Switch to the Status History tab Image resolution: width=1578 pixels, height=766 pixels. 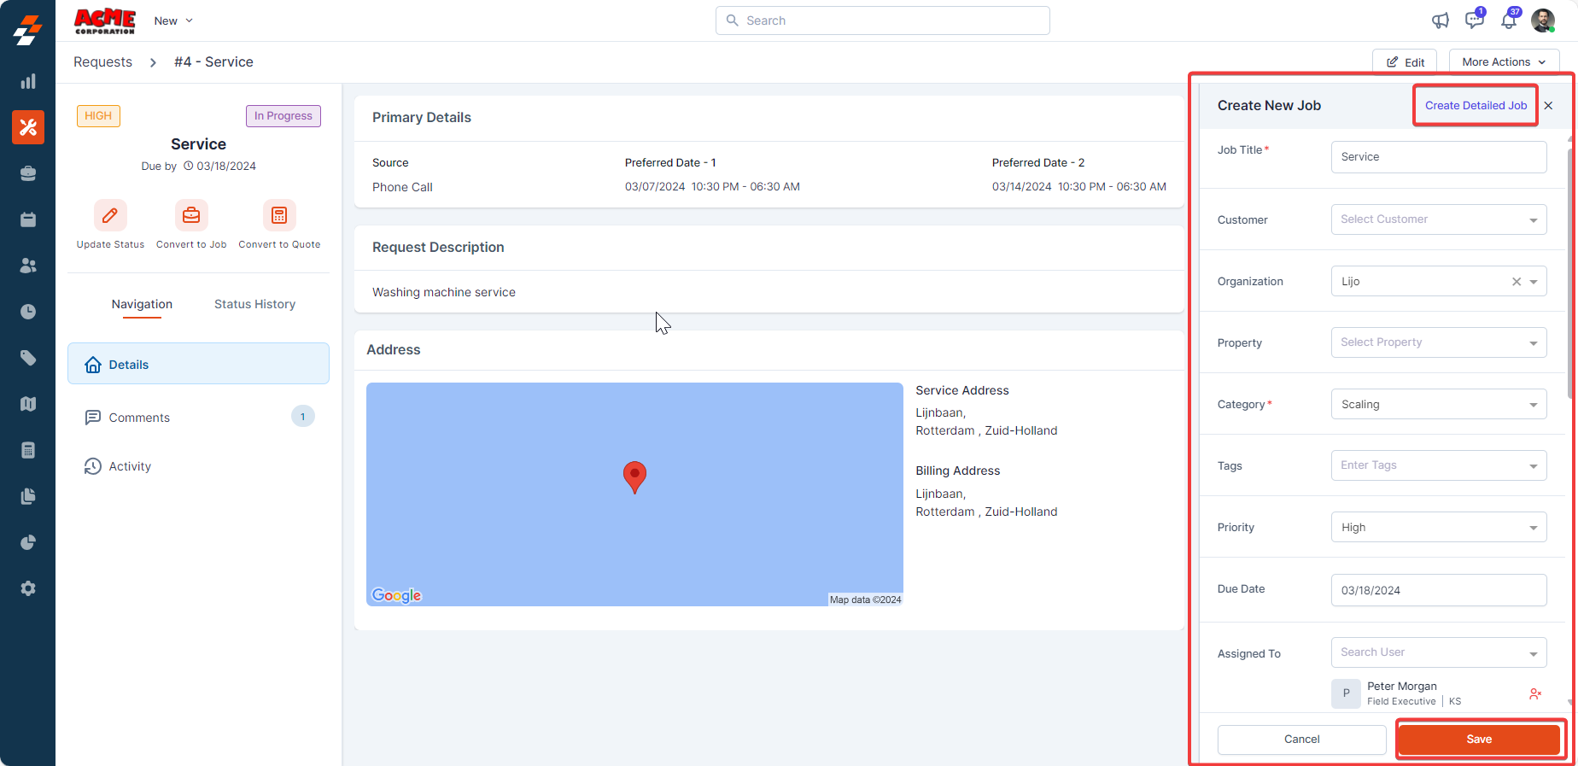tap(254, 304)
